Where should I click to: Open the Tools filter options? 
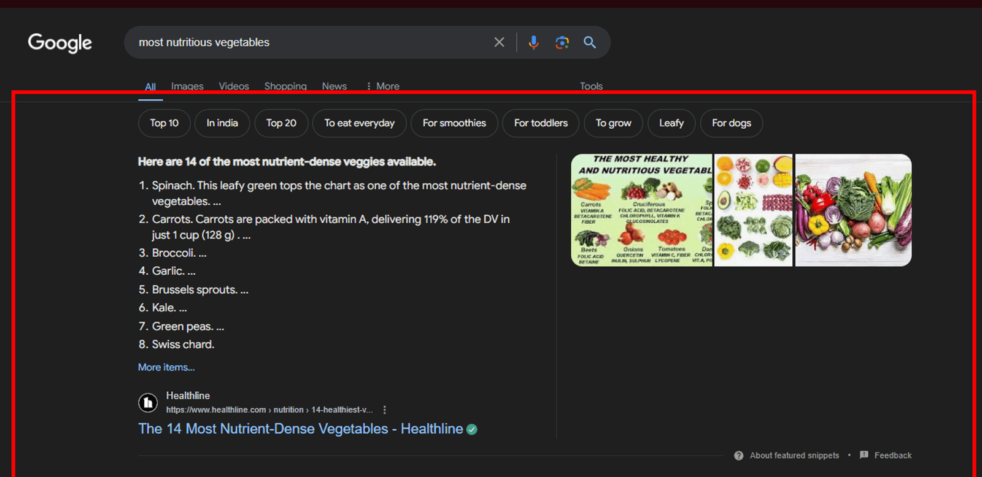591,86
